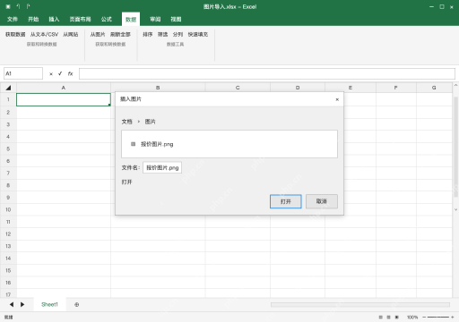Click the 文档 breadcrumb in the dialog
The height and width of the screenshot is (322, 459).
point(126,122)
